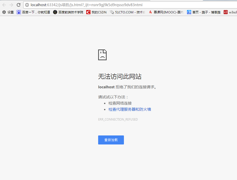Click the 重新加载 reload button

111,140
